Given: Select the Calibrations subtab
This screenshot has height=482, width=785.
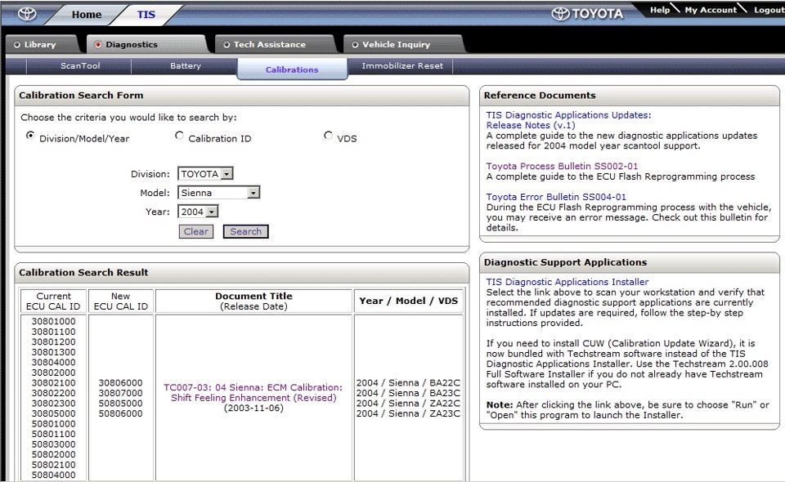Looking at the screenshot, I should [292, 69].
